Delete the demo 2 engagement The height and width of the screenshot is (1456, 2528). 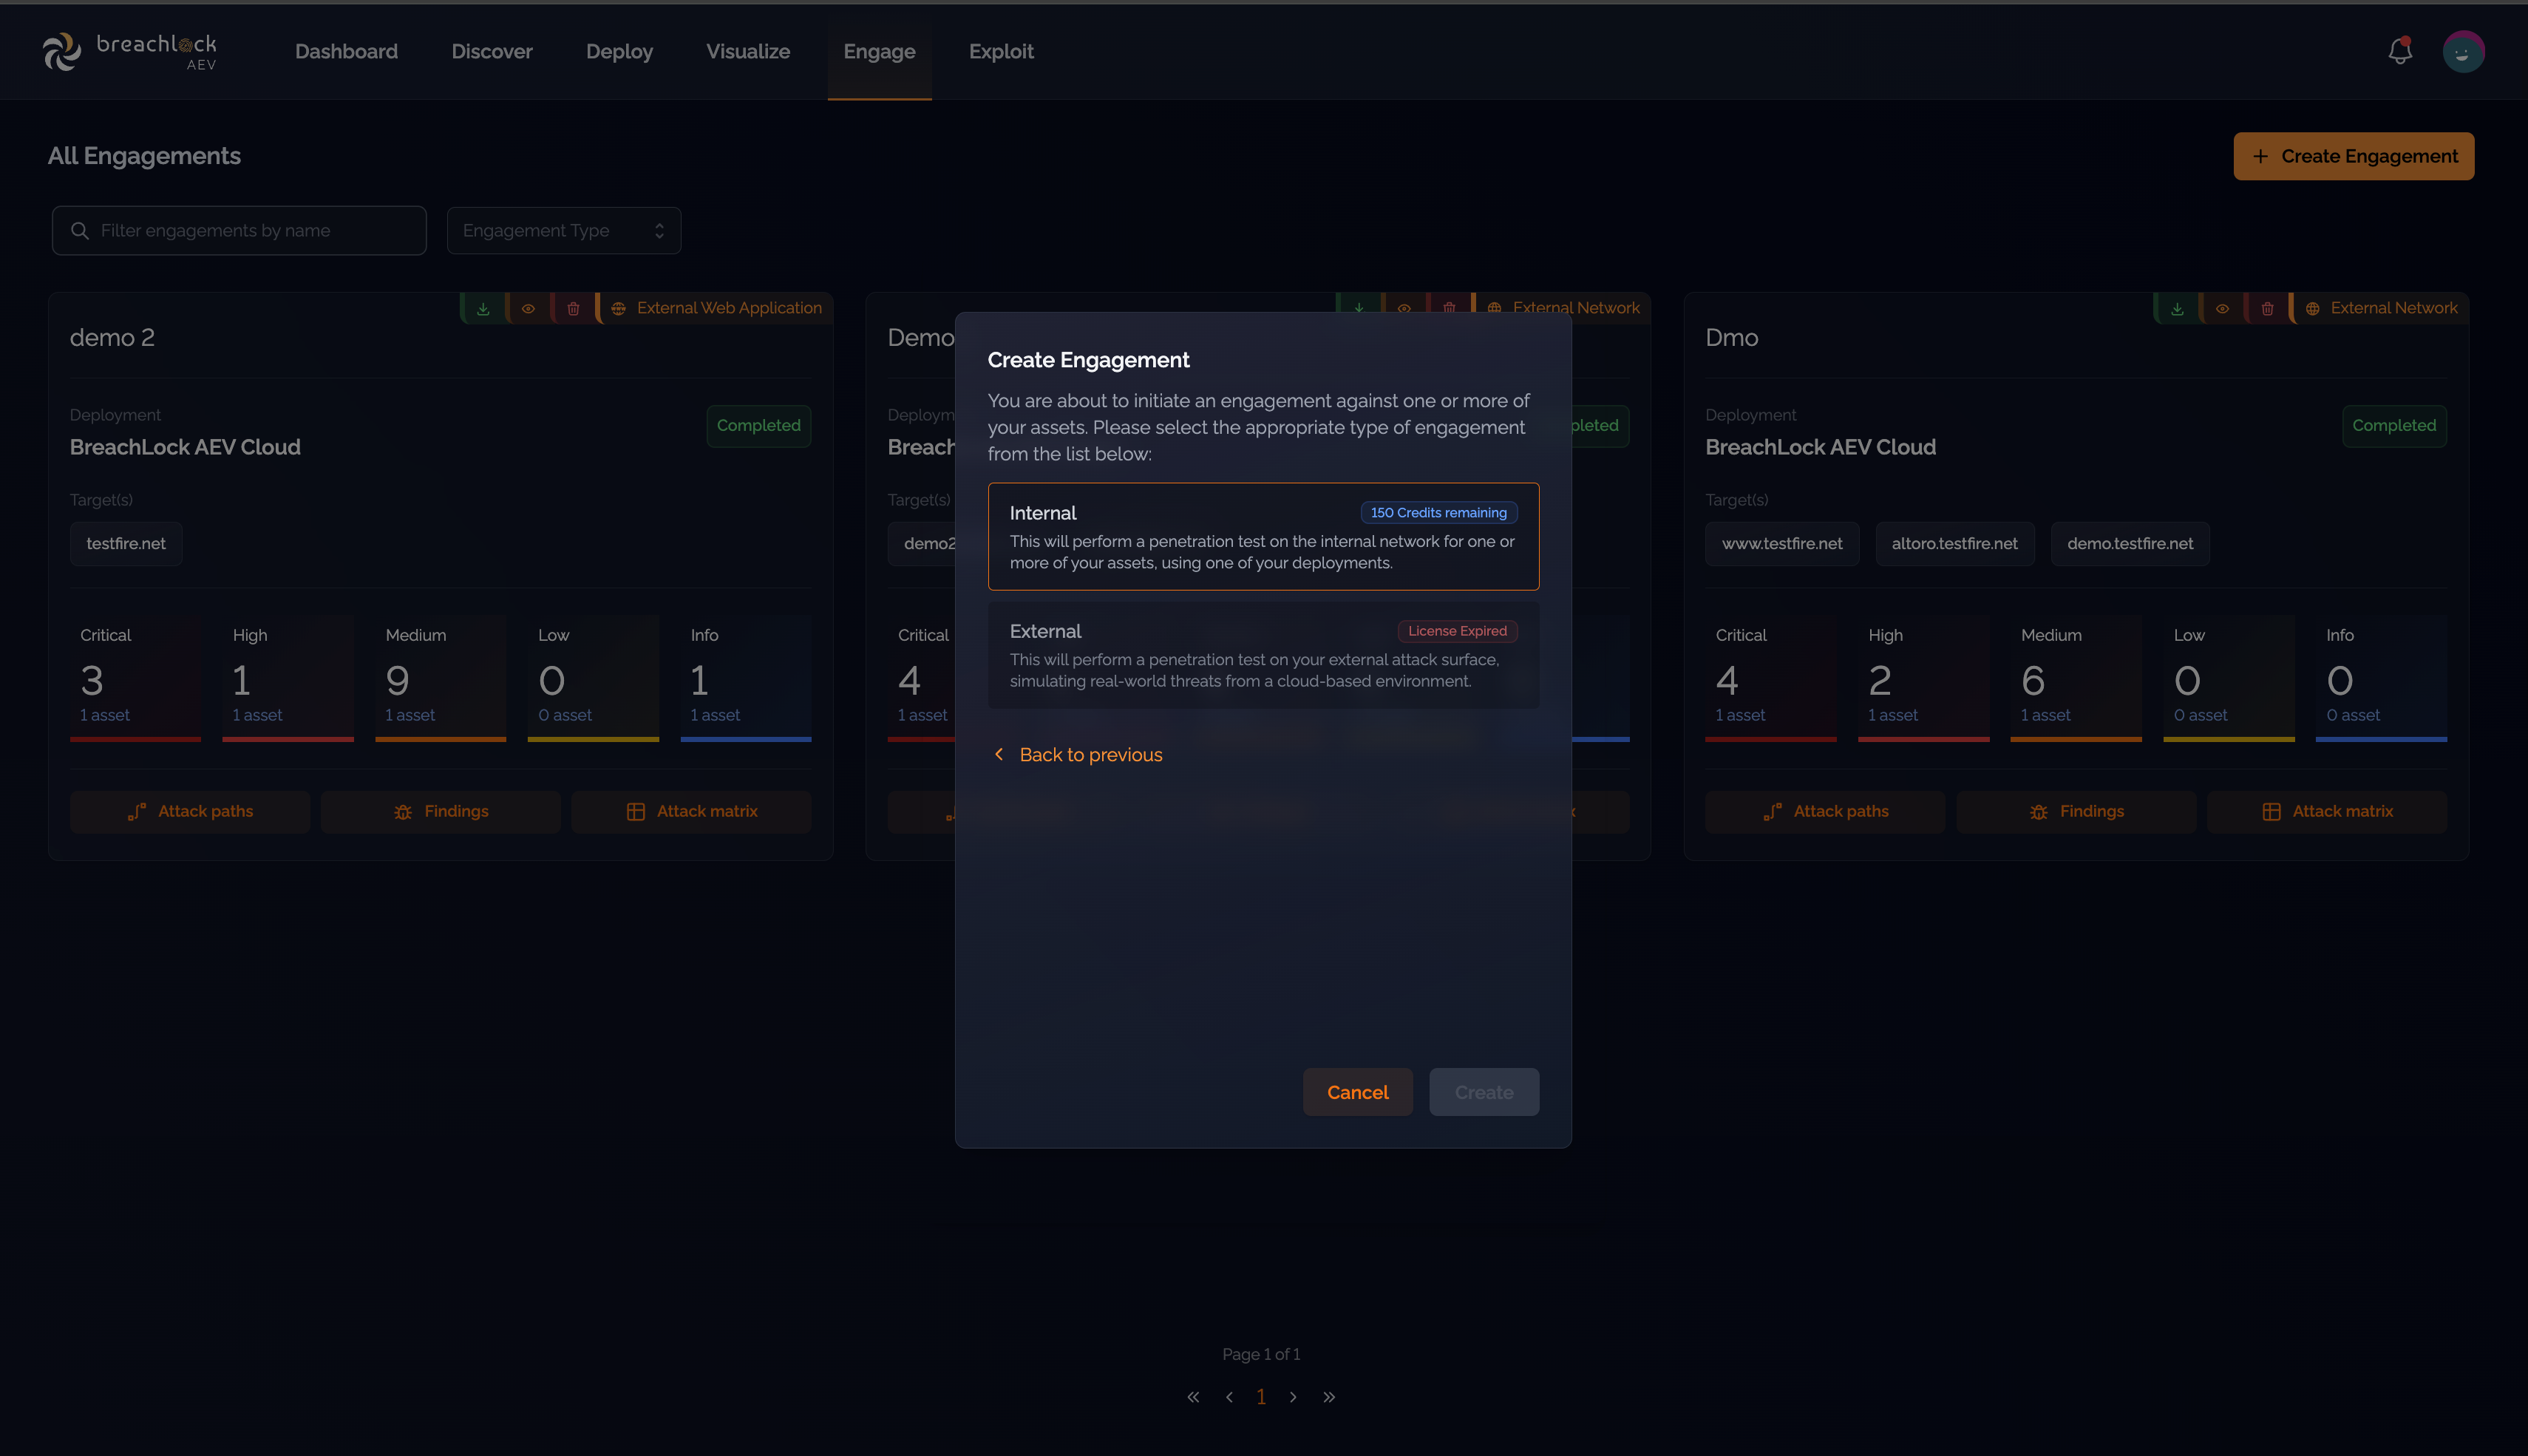[x=573, y=308]
